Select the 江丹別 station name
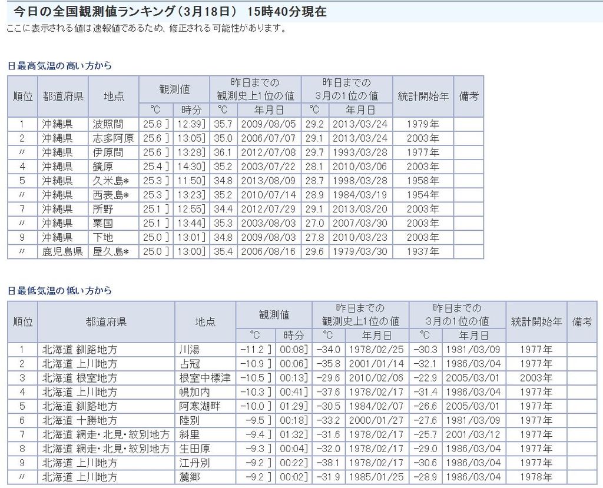Image resolution: width=603 pixels, height=488 pixels. coord(194,463)
